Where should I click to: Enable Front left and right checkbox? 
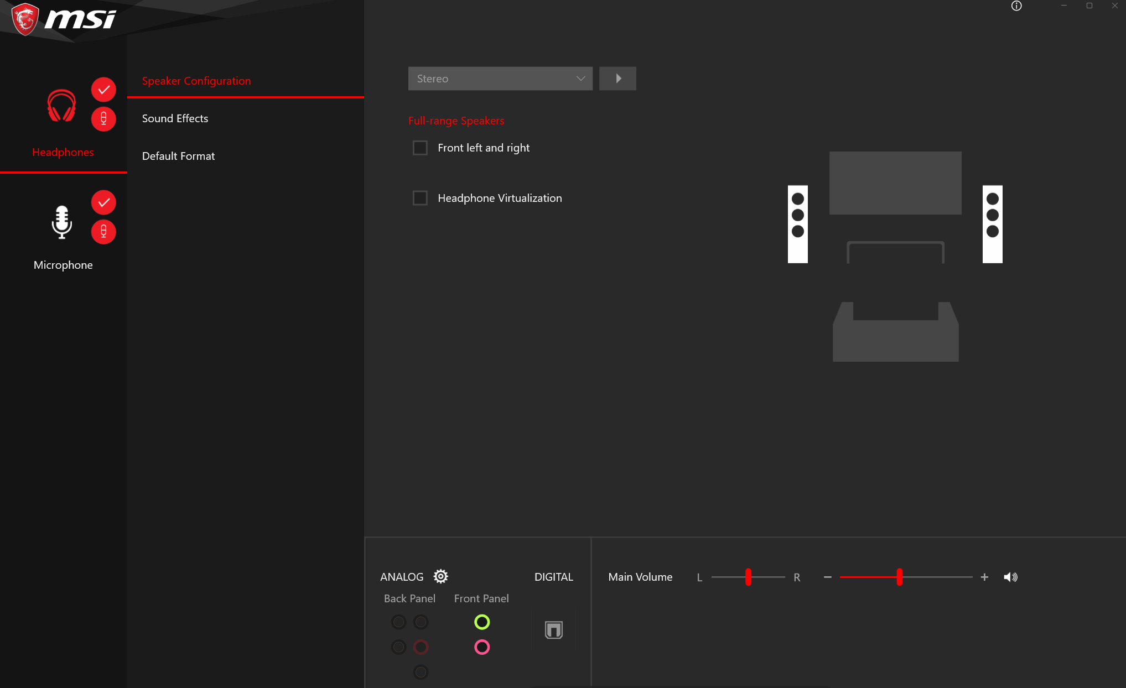[420, 148]
